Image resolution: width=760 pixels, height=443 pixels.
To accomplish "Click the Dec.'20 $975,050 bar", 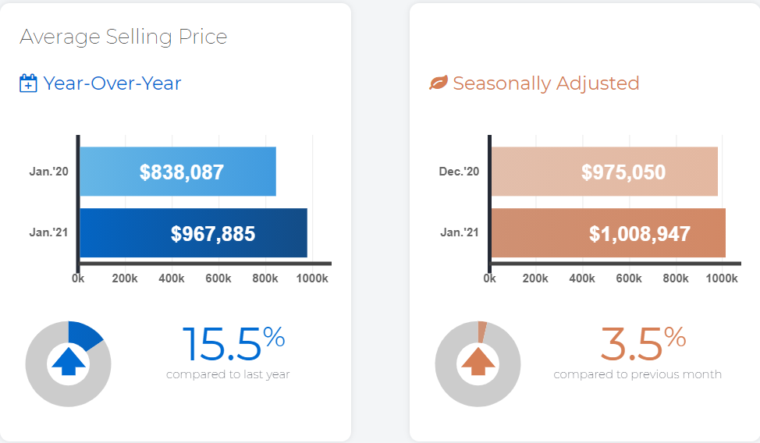I will tap(605, 172).
